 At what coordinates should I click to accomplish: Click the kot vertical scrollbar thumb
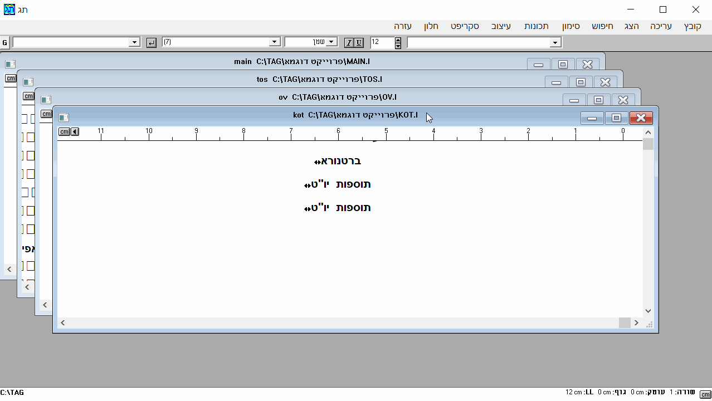(x=648, y=144)
